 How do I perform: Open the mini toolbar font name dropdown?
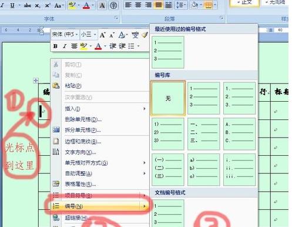pos(77,35)
